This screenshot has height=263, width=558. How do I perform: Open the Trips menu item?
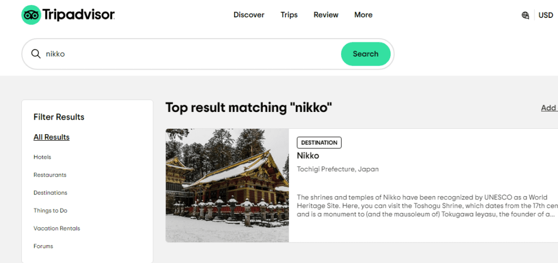[289, 15]
